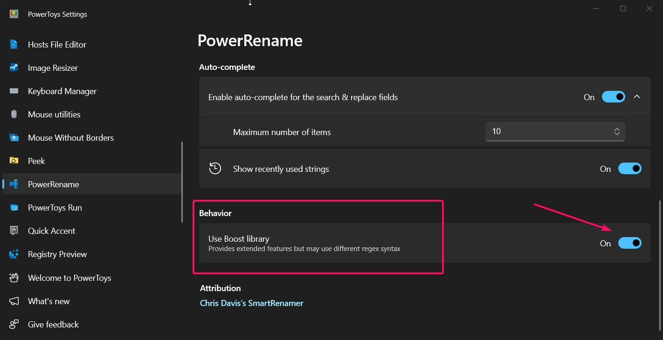
Task: Click the Maximum number of items stepper arrows
Action: pos(617,132)
